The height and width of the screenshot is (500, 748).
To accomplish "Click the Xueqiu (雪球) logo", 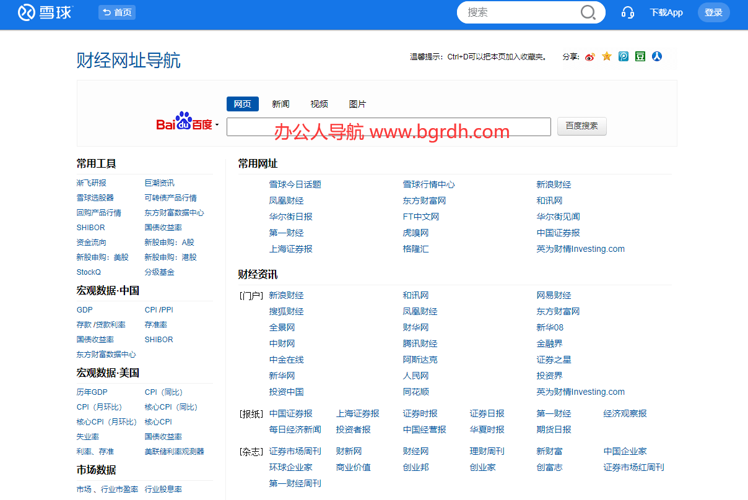I will click(x=45, y=12).
